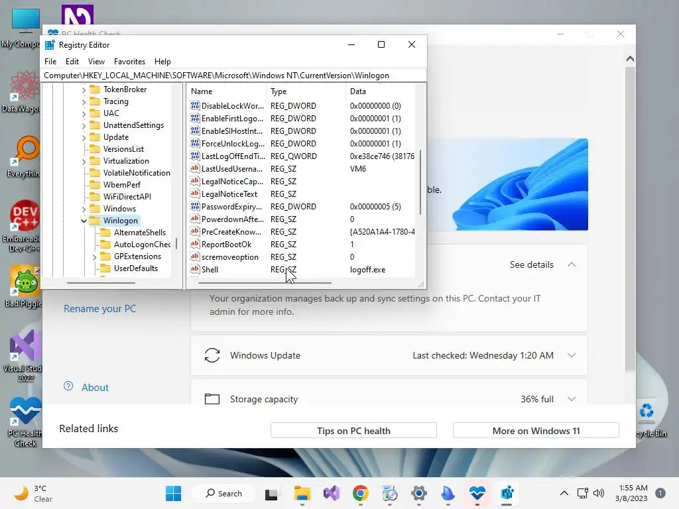Switch to Registry Editor taskbar icon
Viewport: 679px width, 509px height.
point(507,493)
